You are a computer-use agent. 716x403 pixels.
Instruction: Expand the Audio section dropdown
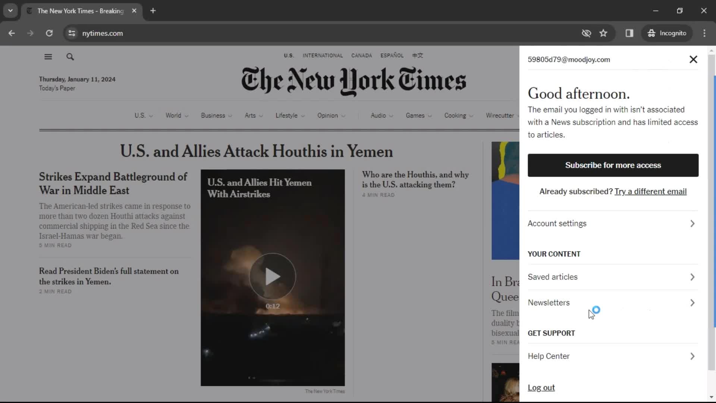[x=382, y=116]
